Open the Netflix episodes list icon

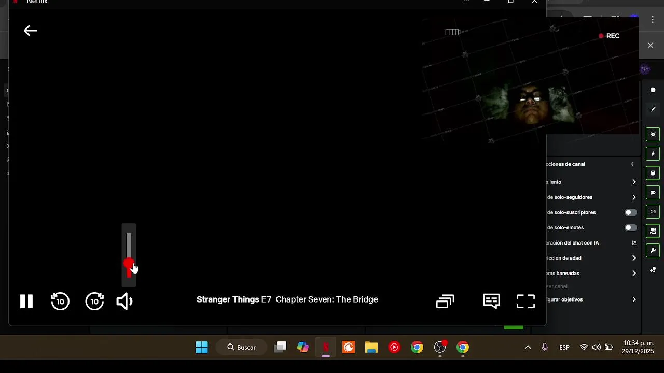[x=445, y=302]
